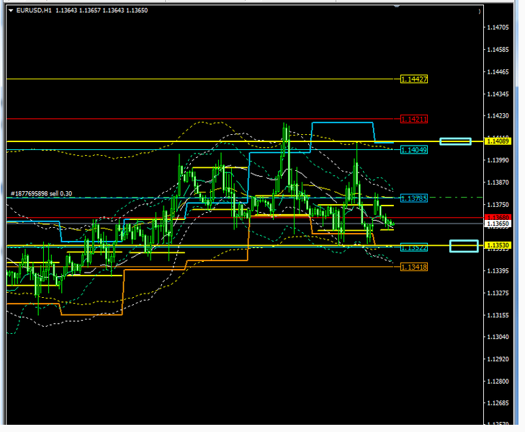Select the blue 1.13785 price tag
Image resolution: width=525 pixels, height=432 pixels.
pyautogui.click(x=414, y=198)
